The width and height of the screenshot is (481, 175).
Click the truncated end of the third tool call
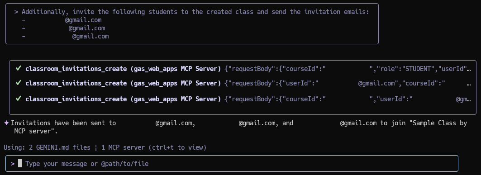(x=463, y=99)
